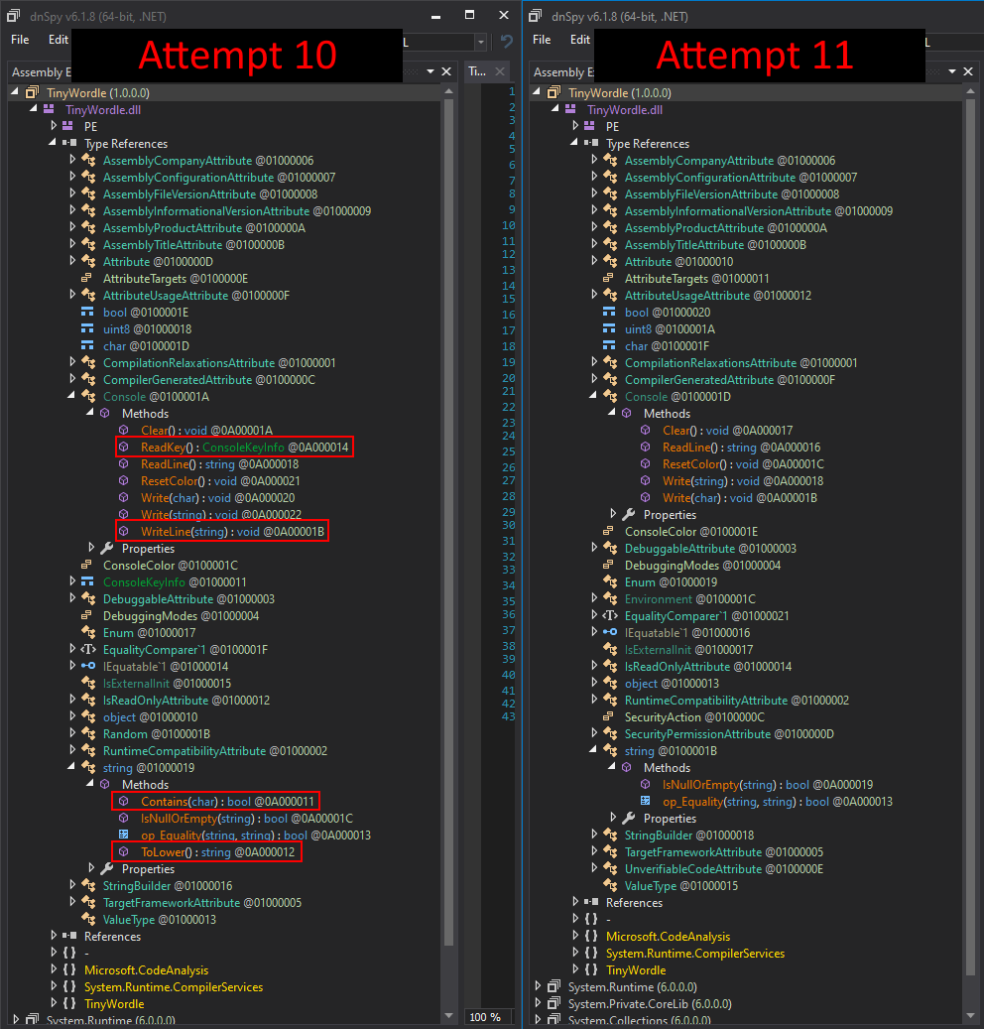Open File menu in Attempt 10 window
Viewport: 984px width, 1029px height.
pyautogui.click(x=20, y=40)
